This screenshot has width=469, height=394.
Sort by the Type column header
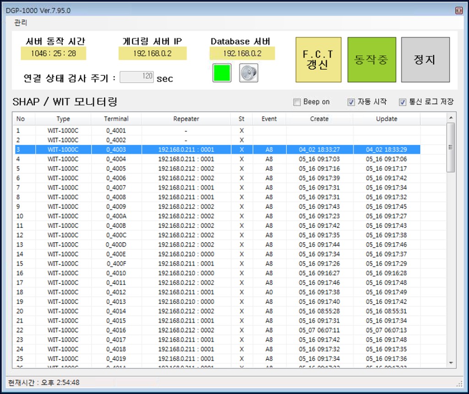[x=63, y=119]
